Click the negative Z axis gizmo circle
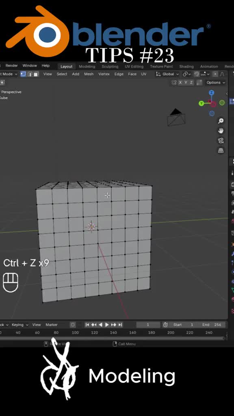The image size is (234, 416). (x=211, y=113)
